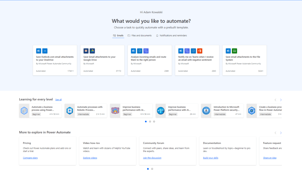Click the AI Builder icon on the route emails template
Viewport: 302px width, 170px height.
click(x=146, y=51)
